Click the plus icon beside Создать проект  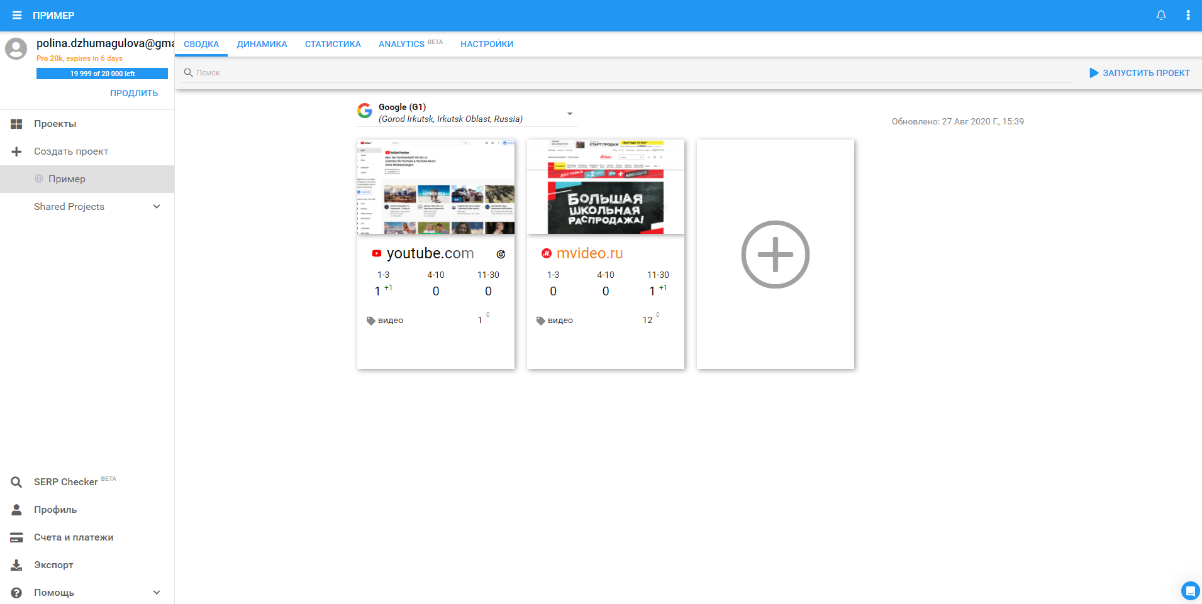(16, 151)
